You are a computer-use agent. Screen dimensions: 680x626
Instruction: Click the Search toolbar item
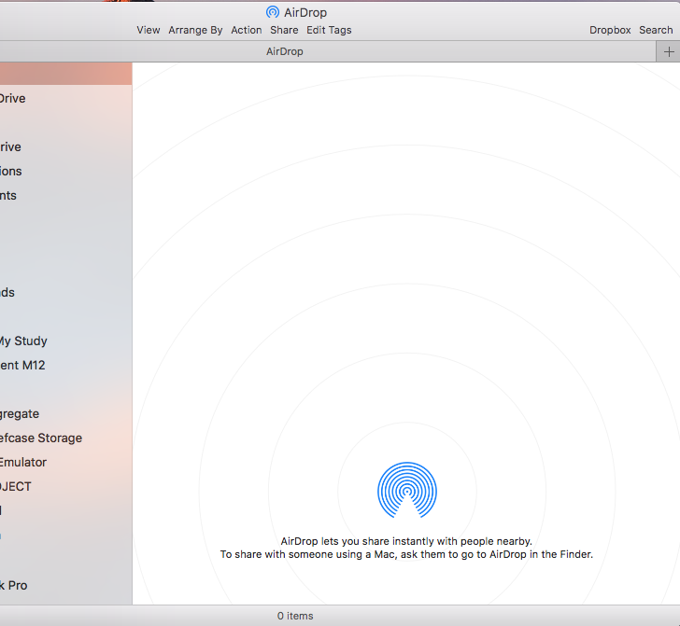656,31
